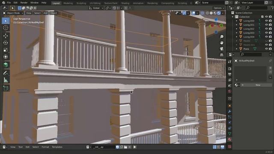Open the Object Mode dropdown
The image size is (274, 154).
click(13, 13)
